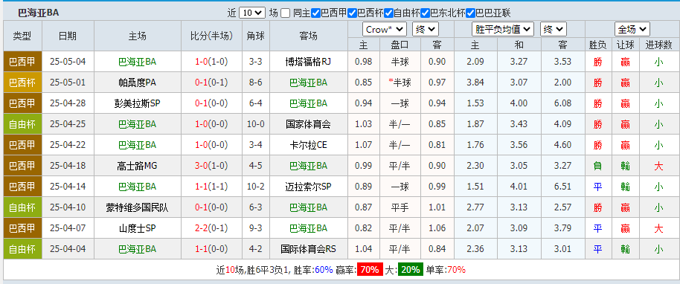Click 巴海亚BA home team on 25-04-14 row
This screenshot has height=284, width=680.
tap(137, 187)
